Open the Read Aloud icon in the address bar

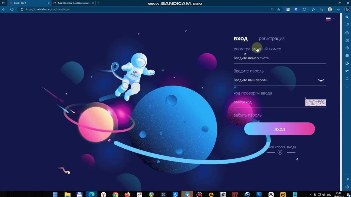coord(272,9)
